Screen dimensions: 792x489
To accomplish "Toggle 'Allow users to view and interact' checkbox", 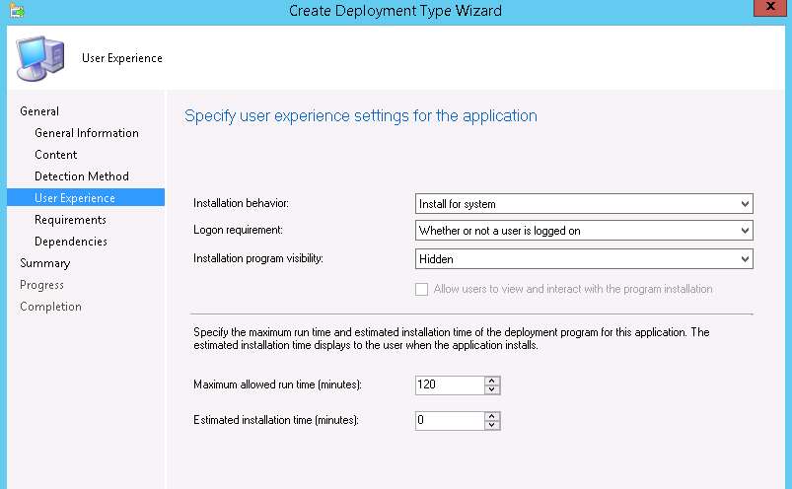I will (x=422, y=289).
